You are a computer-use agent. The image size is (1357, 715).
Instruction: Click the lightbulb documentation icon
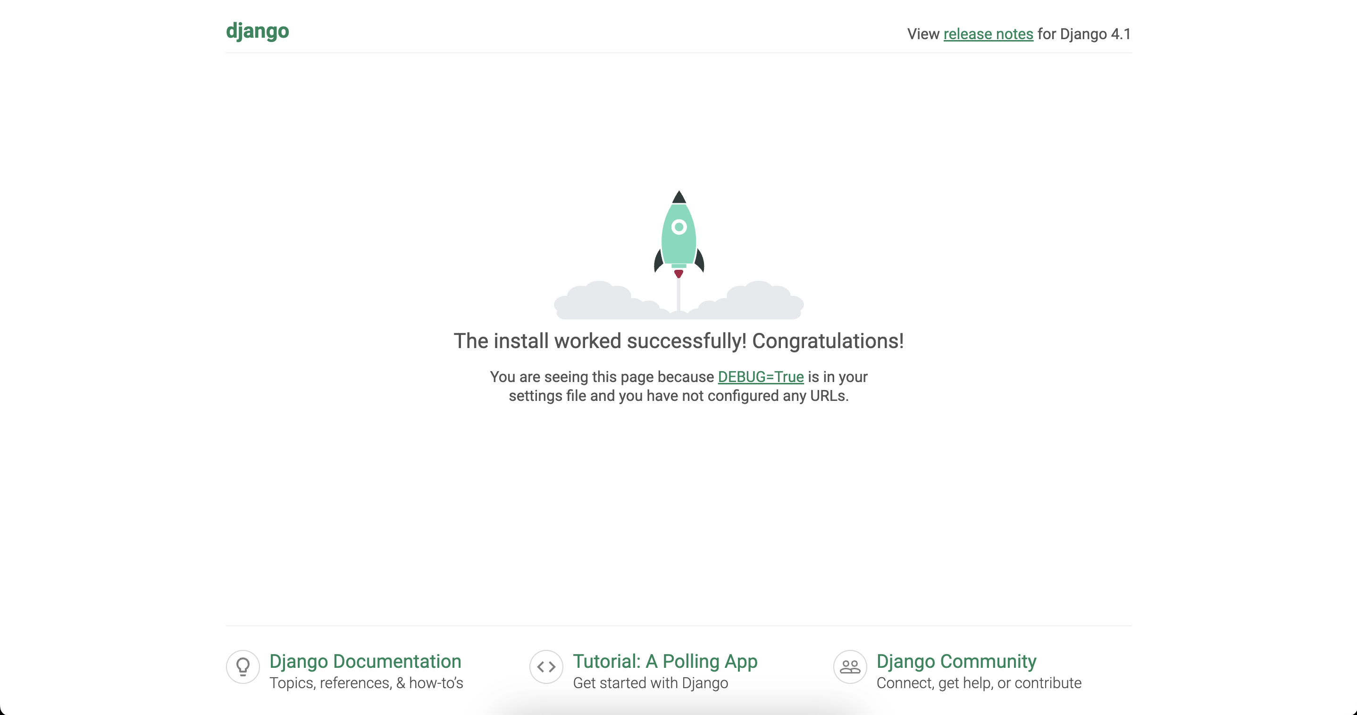(243, 667)
